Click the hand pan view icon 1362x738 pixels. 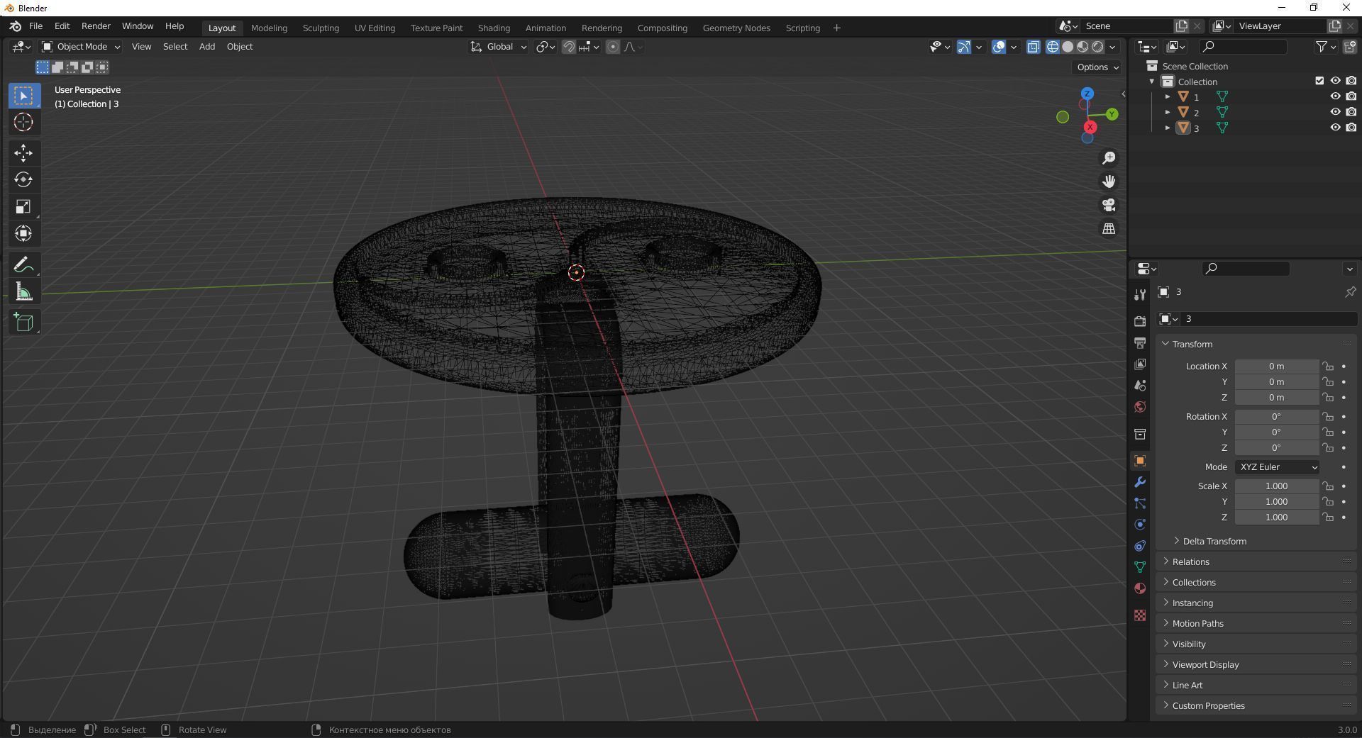point(1108,181)
